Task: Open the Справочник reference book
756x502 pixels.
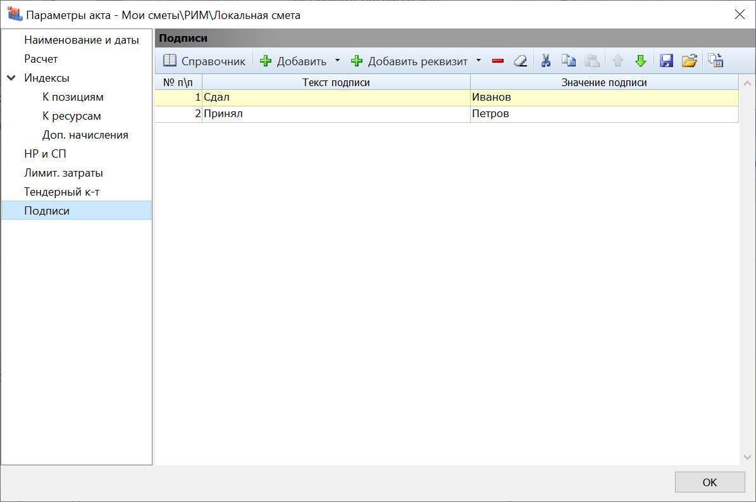Action: pyautogui.click(x=204, y=61)
